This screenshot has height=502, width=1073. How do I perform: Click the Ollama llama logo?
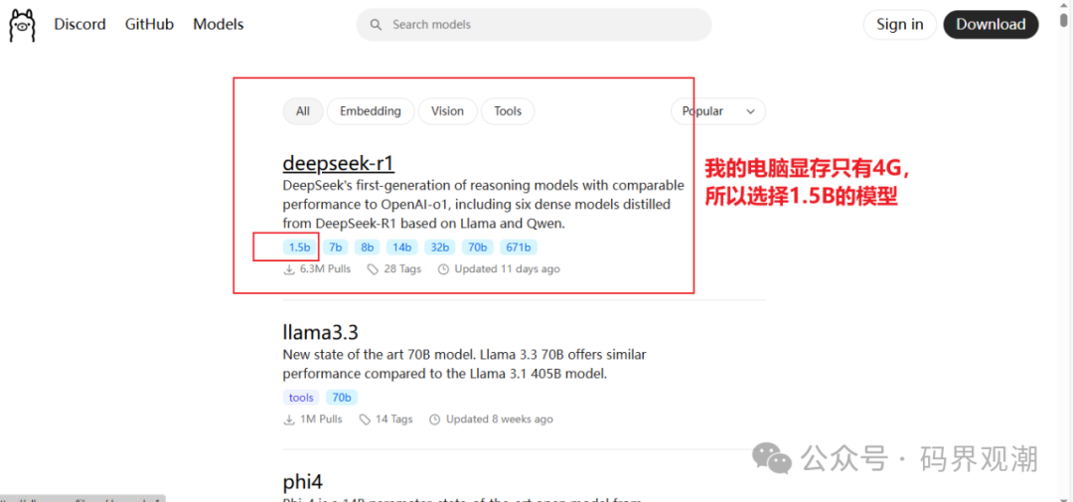click(22, 26)
